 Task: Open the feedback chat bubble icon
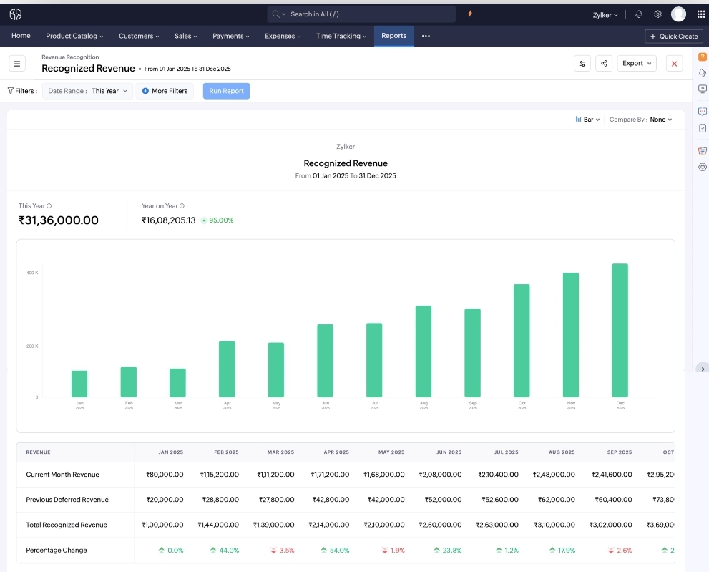pyautogui.click(x=702, y=111)
